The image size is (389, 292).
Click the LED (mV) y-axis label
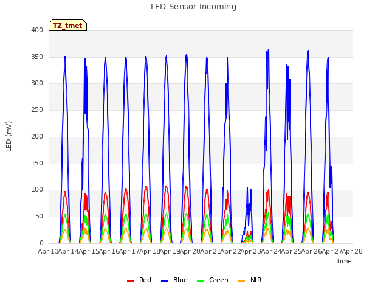pyautogui.click(x=9, y=136)
